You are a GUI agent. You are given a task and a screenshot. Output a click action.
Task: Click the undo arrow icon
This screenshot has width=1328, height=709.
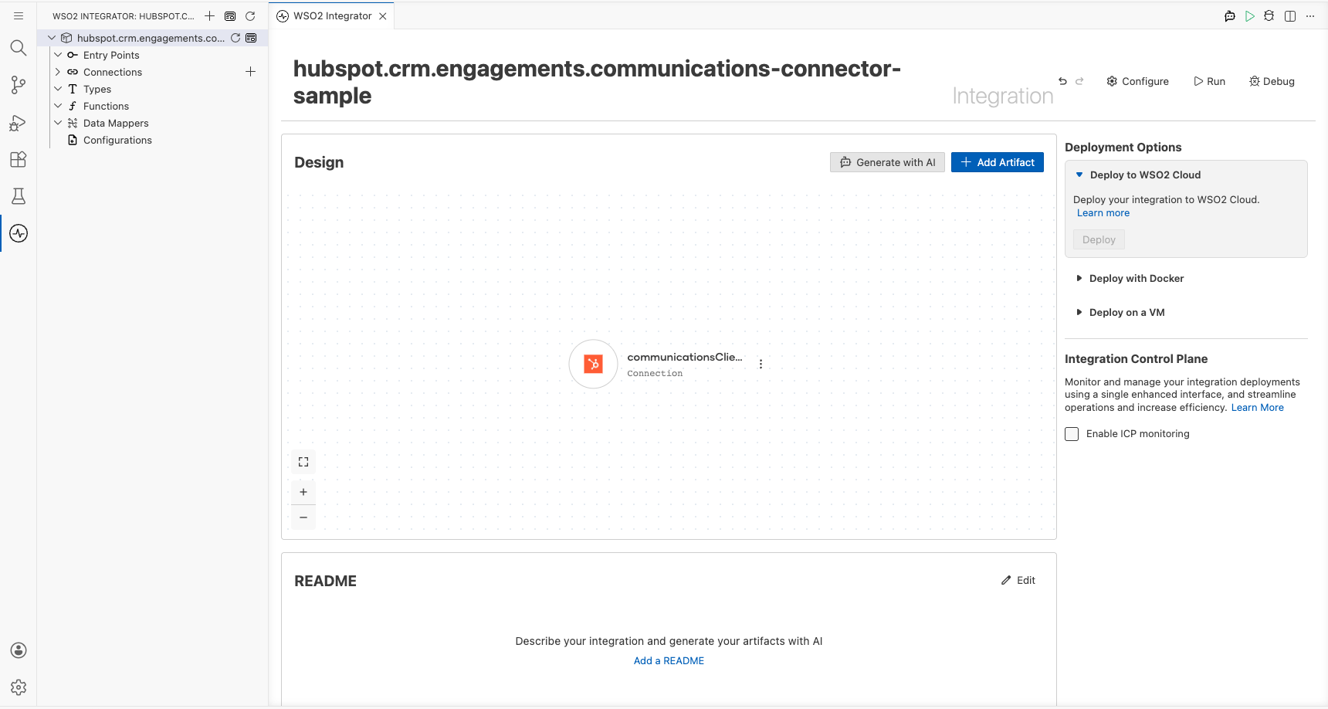click(x=1062, y=81)
